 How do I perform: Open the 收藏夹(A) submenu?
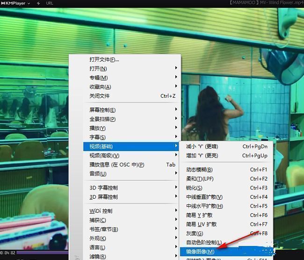[x=131, y=87]
